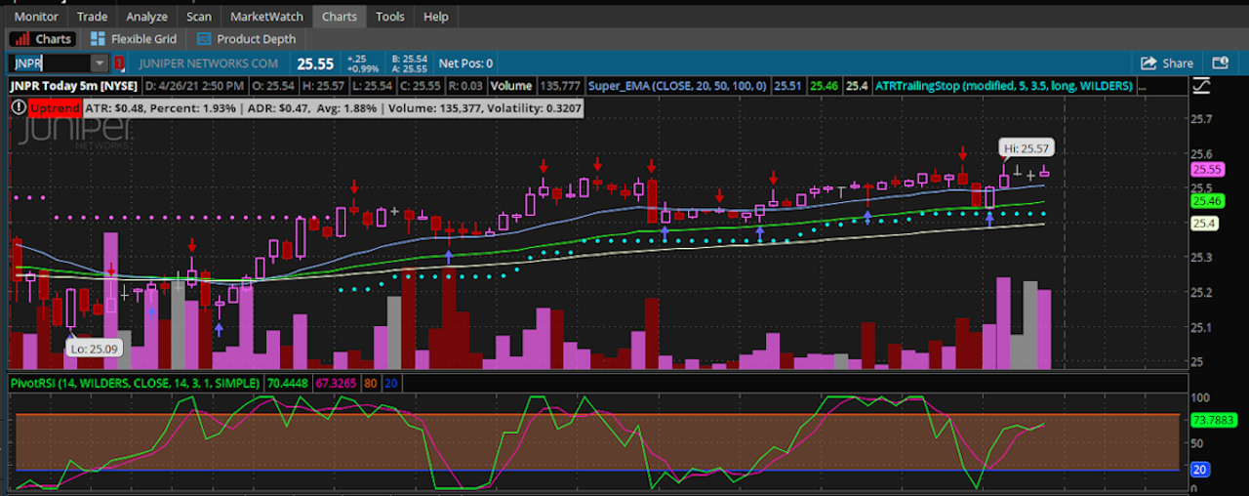Open the MarketWatch tab

click(x=266, y=17)
